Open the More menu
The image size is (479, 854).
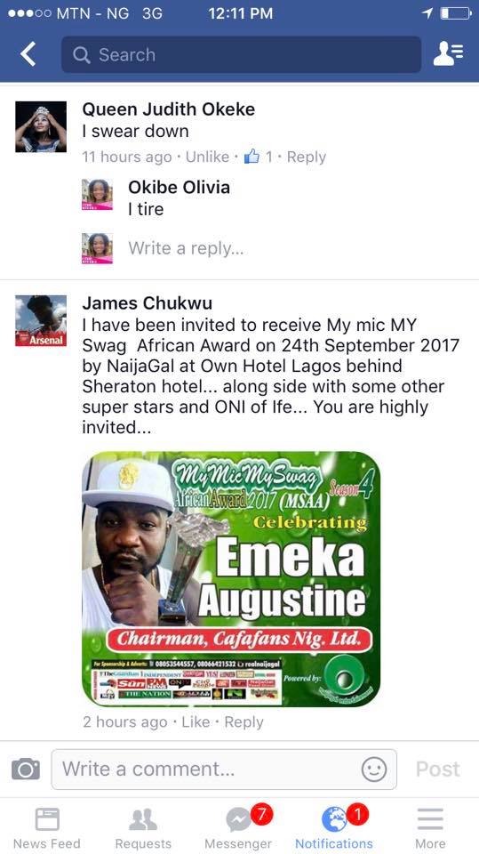click(x=430, y=827)
